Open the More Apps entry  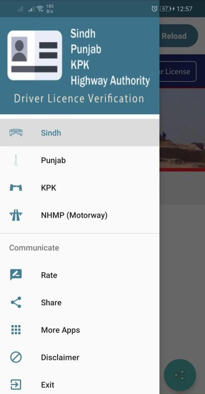80,330
